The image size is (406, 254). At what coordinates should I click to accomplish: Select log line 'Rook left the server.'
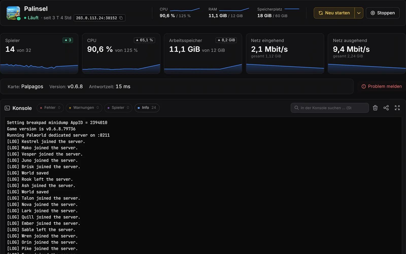(40, 179)
